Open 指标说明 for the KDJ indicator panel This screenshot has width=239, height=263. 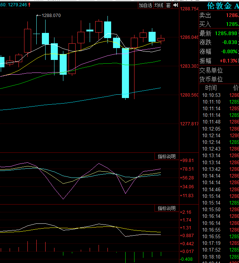click(x=167, y=157)
